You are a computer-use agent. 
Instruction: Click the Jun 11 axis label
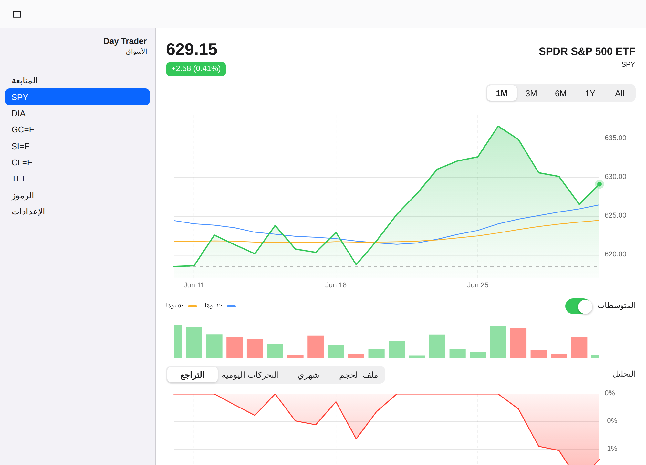click(194, 285)
